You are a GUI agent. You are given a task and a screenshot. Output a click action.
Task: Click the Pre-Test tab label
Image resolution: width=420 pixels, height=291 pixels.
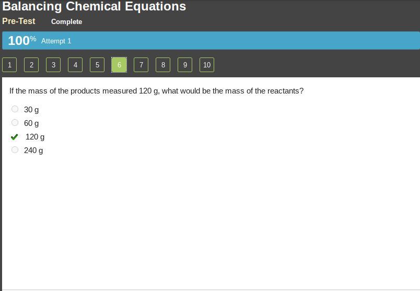tap(19, 21)
